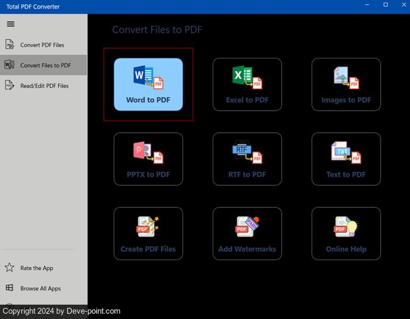Choose Convert PDF Files in sidebar
This screenshot has width=410, height=319.
coord(44,45)
